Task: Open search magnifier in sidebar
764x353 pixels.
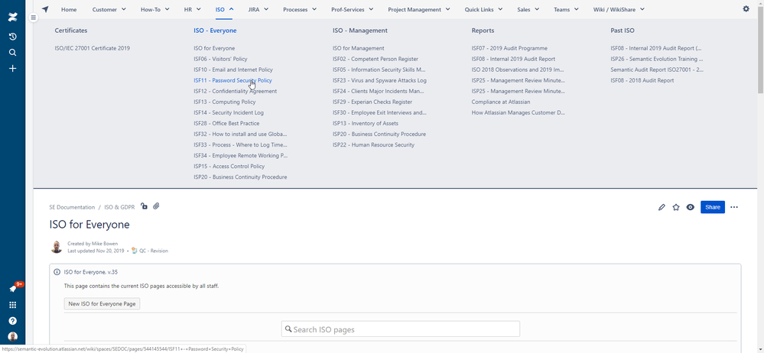Action: [13, 53]
